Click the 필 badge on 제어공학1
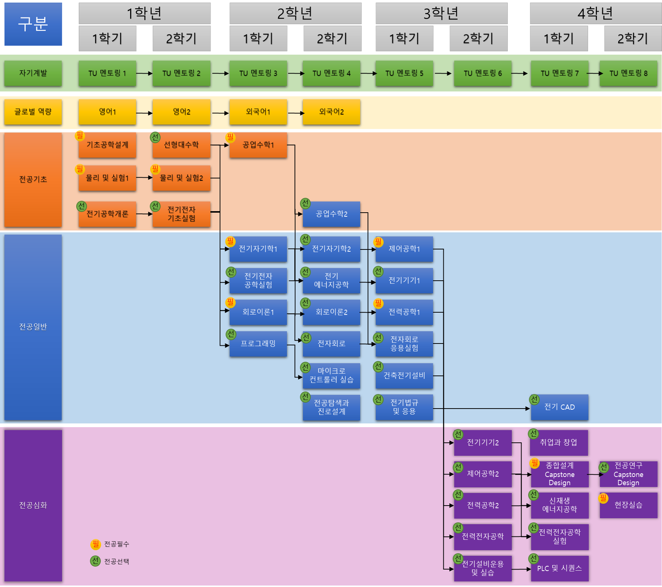This screenshot has height=587, width=662. click(x=378, y=242)
